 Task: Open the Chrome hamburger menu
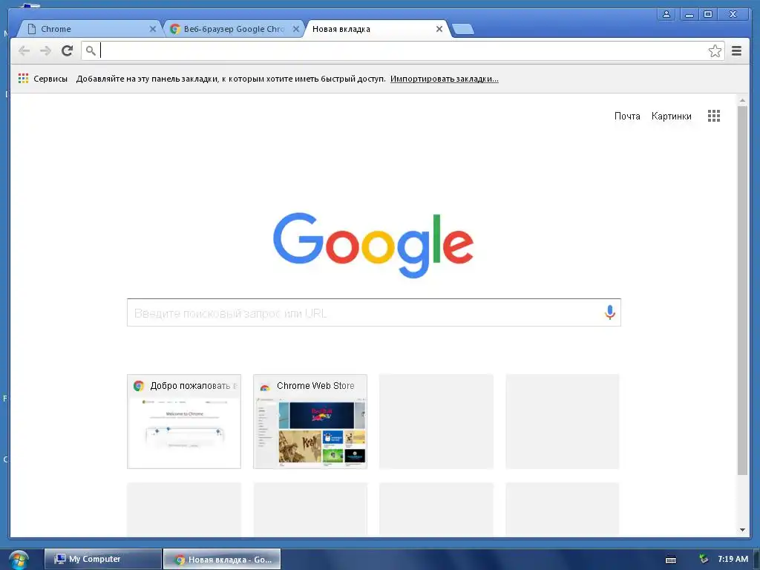click(x=736, y=51)
